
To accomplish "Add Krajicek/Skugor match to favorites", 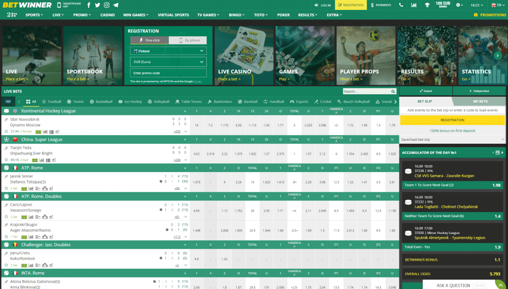I will click(6, 237).
